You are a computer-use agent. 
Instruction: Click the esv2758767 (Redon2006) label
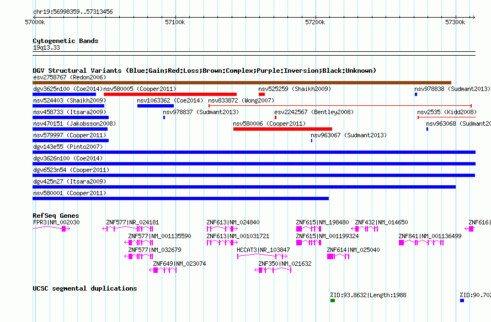click(70, 77)
